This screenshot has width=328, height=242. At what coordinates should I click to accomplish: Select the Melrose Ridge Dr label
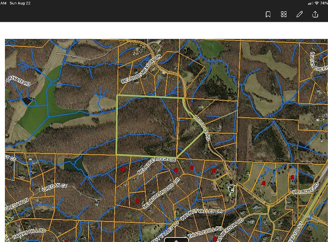coord(156,165)
